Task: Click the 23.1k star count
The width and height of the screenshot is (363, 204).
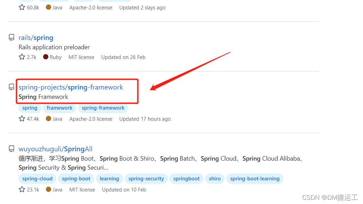Action: 33,190
